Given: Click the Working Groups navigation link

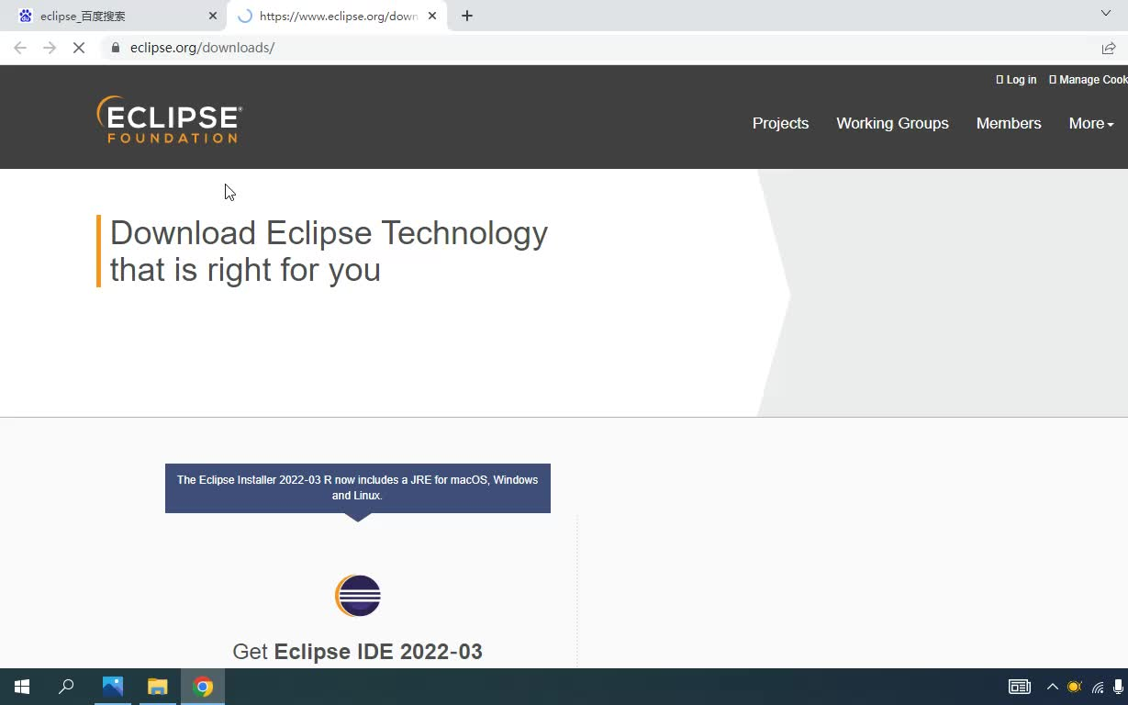Looking at the screenshot, I should click(x=891, y=123).
